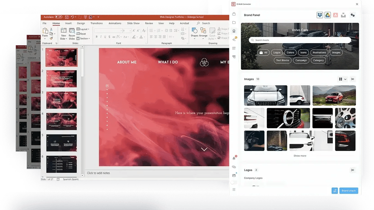
Task: Open the link icon in CI HUB sidebar
Action: tap(234, 167)
